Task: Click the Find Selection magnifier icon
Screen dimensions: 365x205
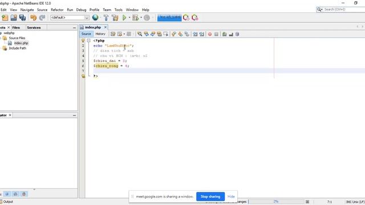Action: (139, 34)
